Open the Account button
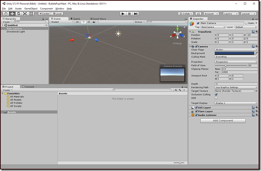 click(211, 14)
